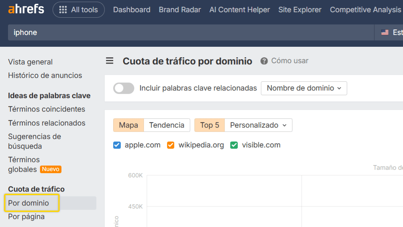
Task: Click the Ahrefs logo
Action: point(26,10)
